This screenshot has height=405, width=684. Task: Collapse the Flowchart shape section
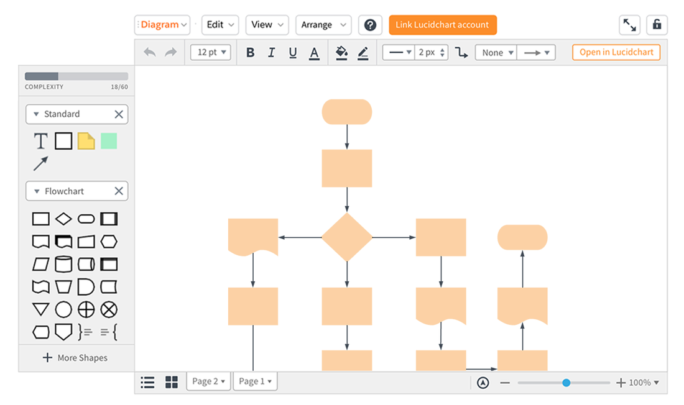(37, 191)
